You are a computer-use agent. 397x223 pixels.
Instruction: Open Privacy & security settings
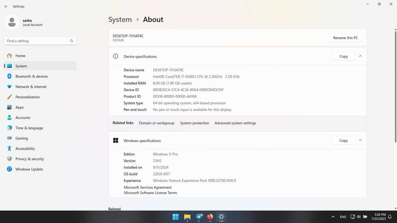40,159
